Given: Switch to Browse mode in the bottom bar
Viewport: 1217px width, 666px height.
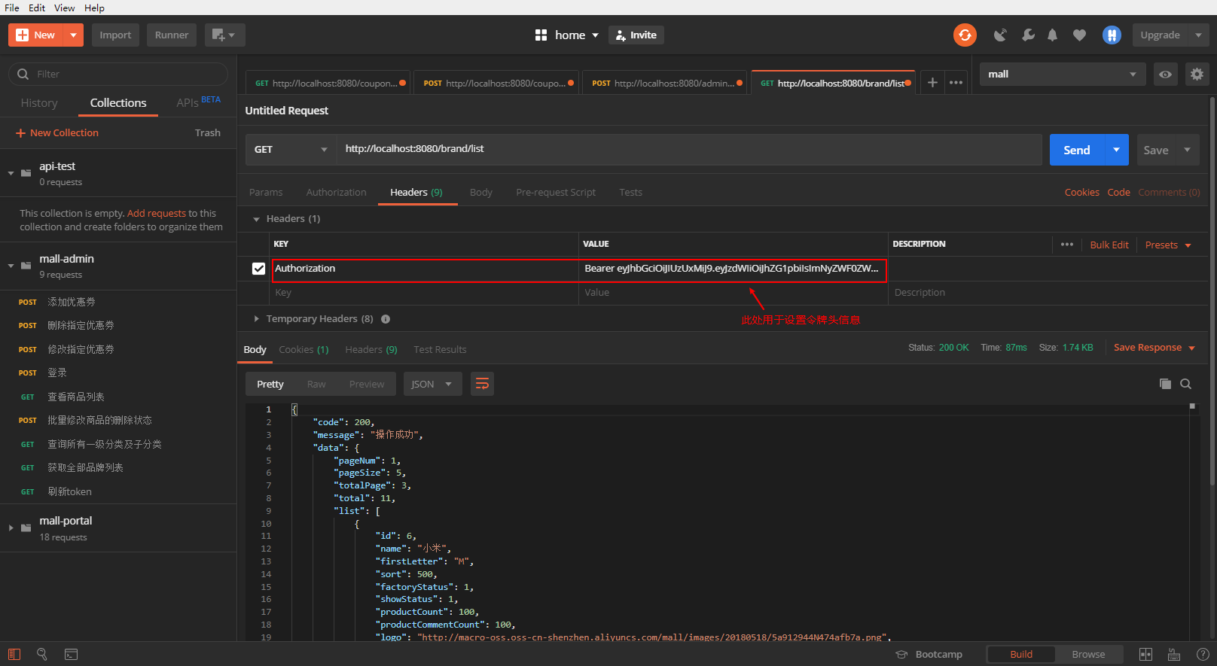Looking at the screenshot, I should (1087, 654).
